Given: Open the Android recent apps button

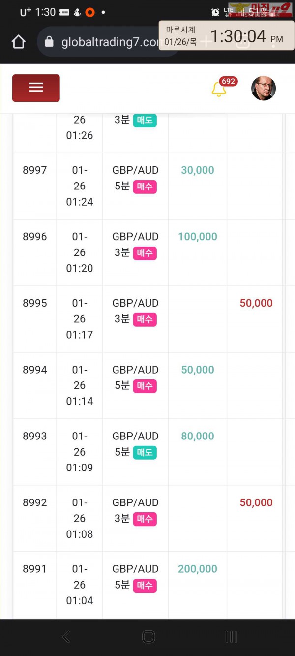Looking at the screenshot, I should point(231,637).
